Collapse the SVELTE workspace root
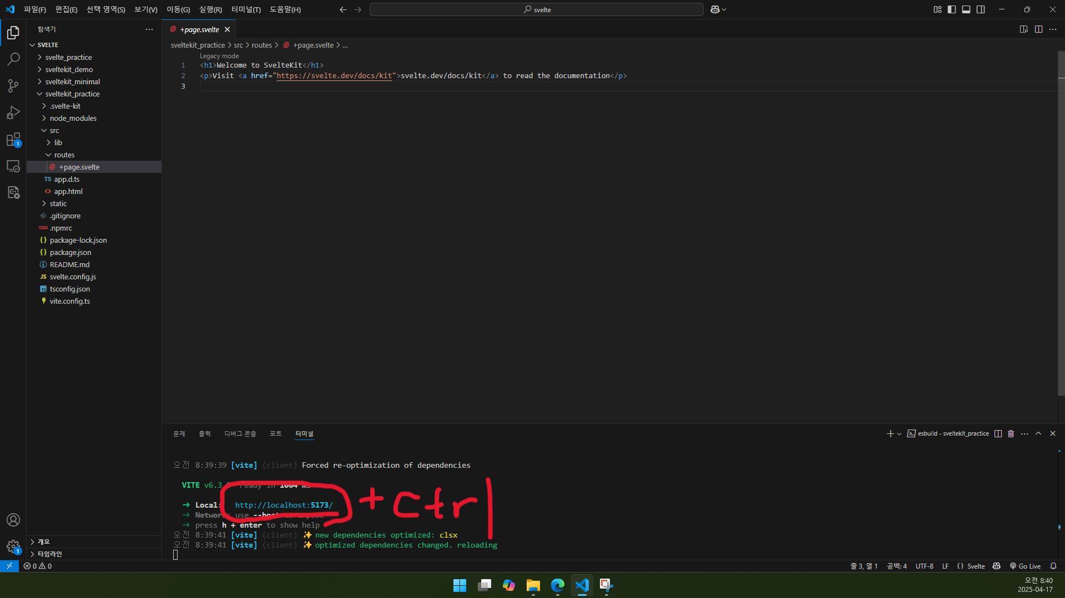1065x598 pixels. click(32, 45)
